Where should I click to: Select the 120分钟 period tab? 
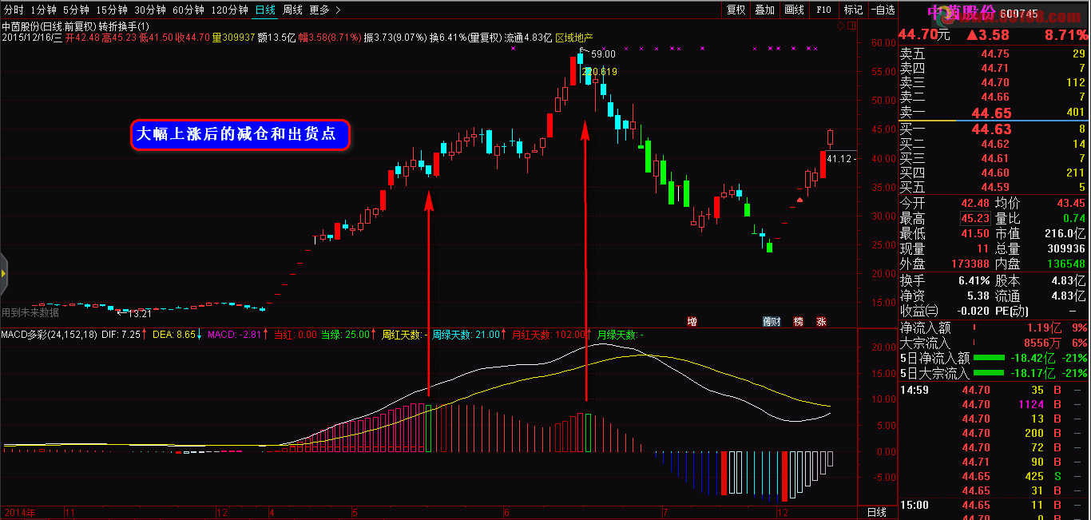point(230,10)
